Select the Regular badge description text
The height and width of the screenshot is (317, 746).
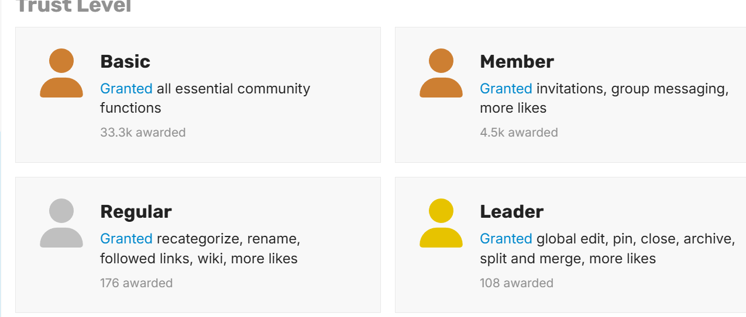(200, 249)
